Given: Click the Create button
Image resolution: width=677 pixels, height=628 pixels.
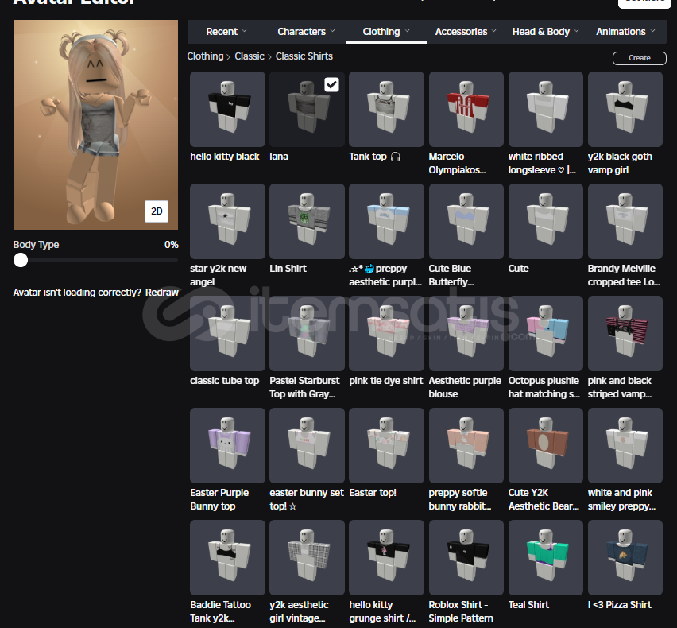Looking at the screenshot, I should [x=640, y=58].
